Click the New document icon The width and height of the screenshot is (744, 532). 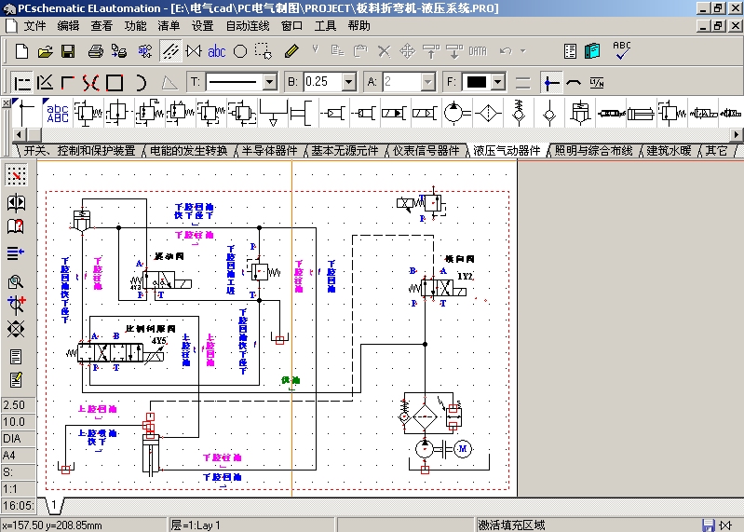(21, 51)
